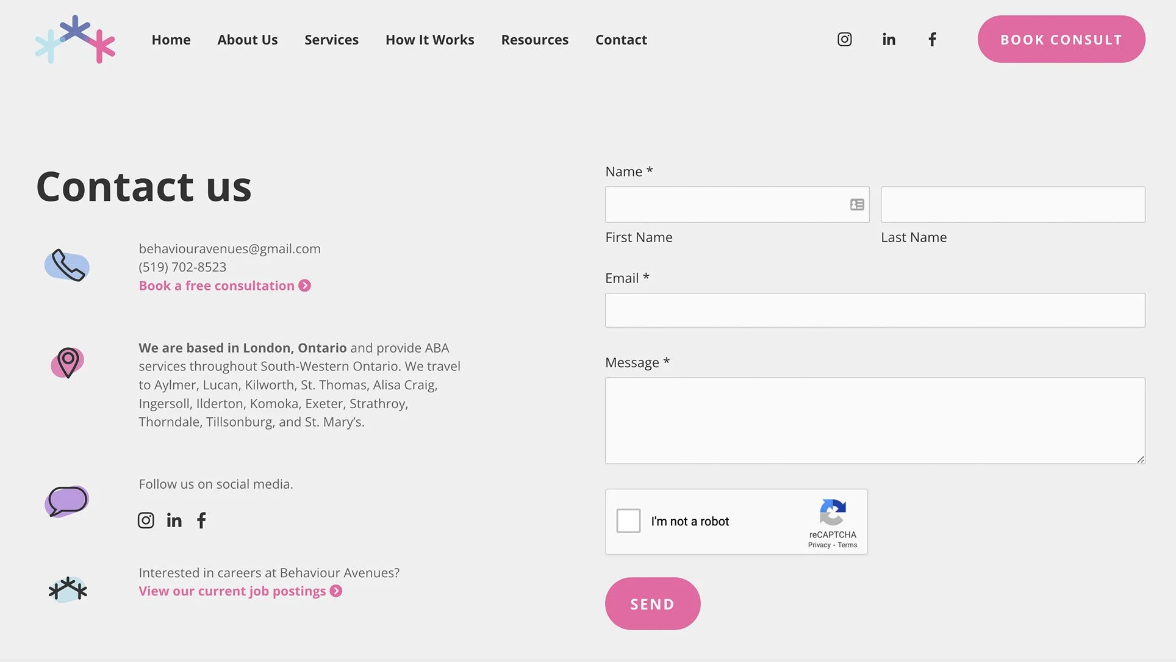Go to How It Works page
The height and width of the screenshot is (662, 1176).
(429, 40)
